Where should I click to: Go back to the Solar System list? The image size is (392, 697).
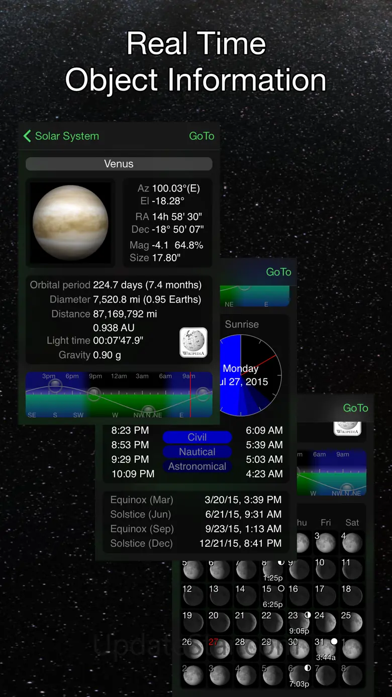(x=66, y=136)
